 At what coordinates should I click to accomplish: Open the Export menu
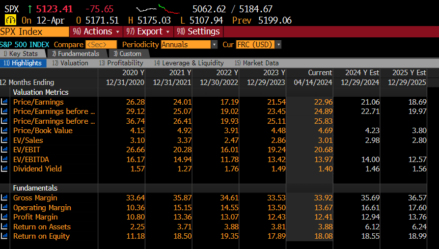pyautogui.click(x=148, y=31)
